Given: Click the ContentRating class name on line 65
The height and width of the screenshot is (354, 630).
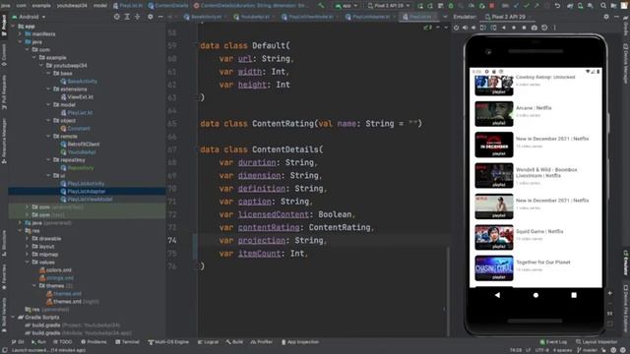Looking at the screenshot, I should point(283,124).
